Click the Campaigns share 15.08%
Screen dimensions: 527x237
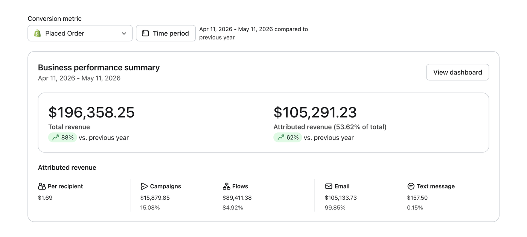click(150, 208)
